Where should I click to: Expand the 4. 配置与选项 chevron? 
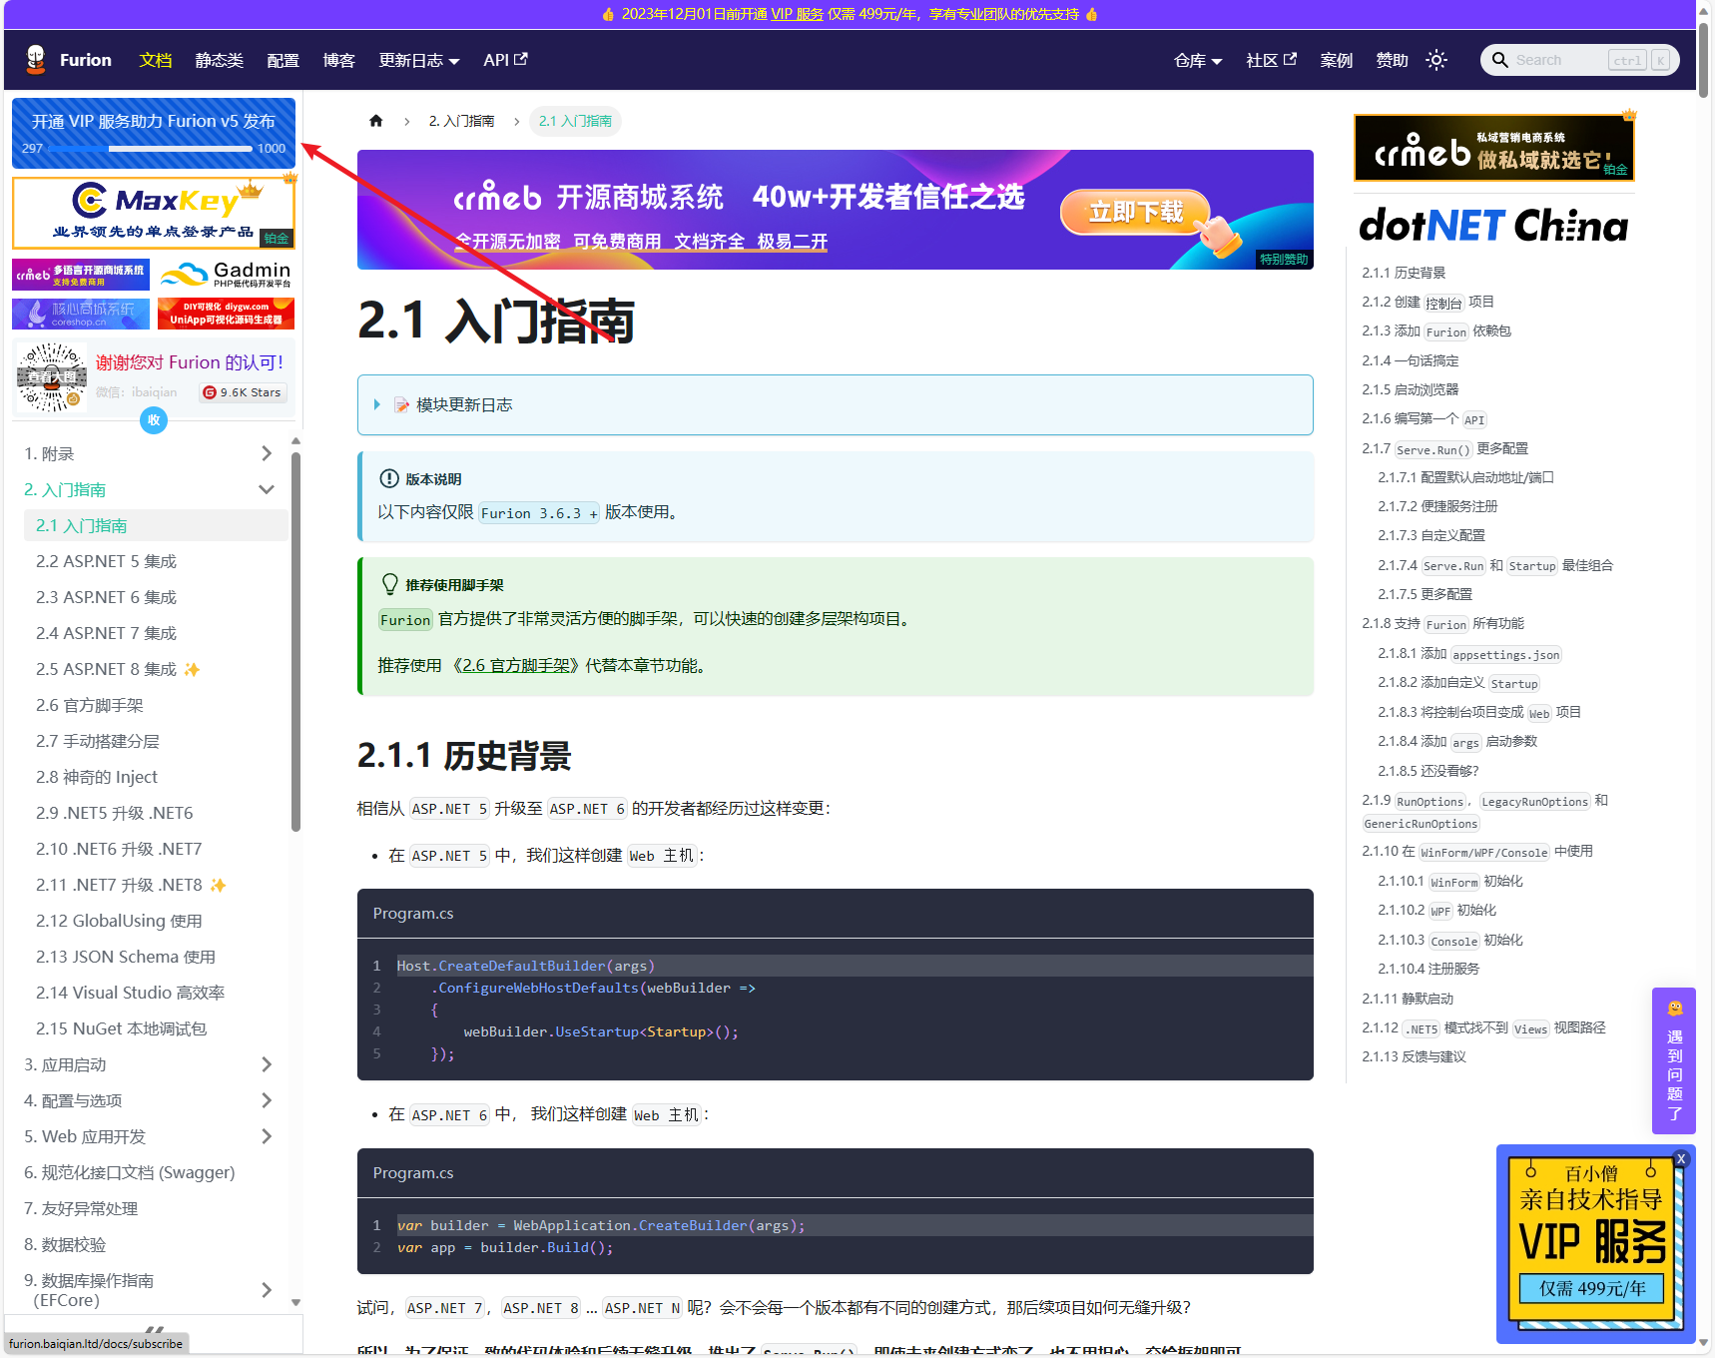click(x=267, y=1100)
